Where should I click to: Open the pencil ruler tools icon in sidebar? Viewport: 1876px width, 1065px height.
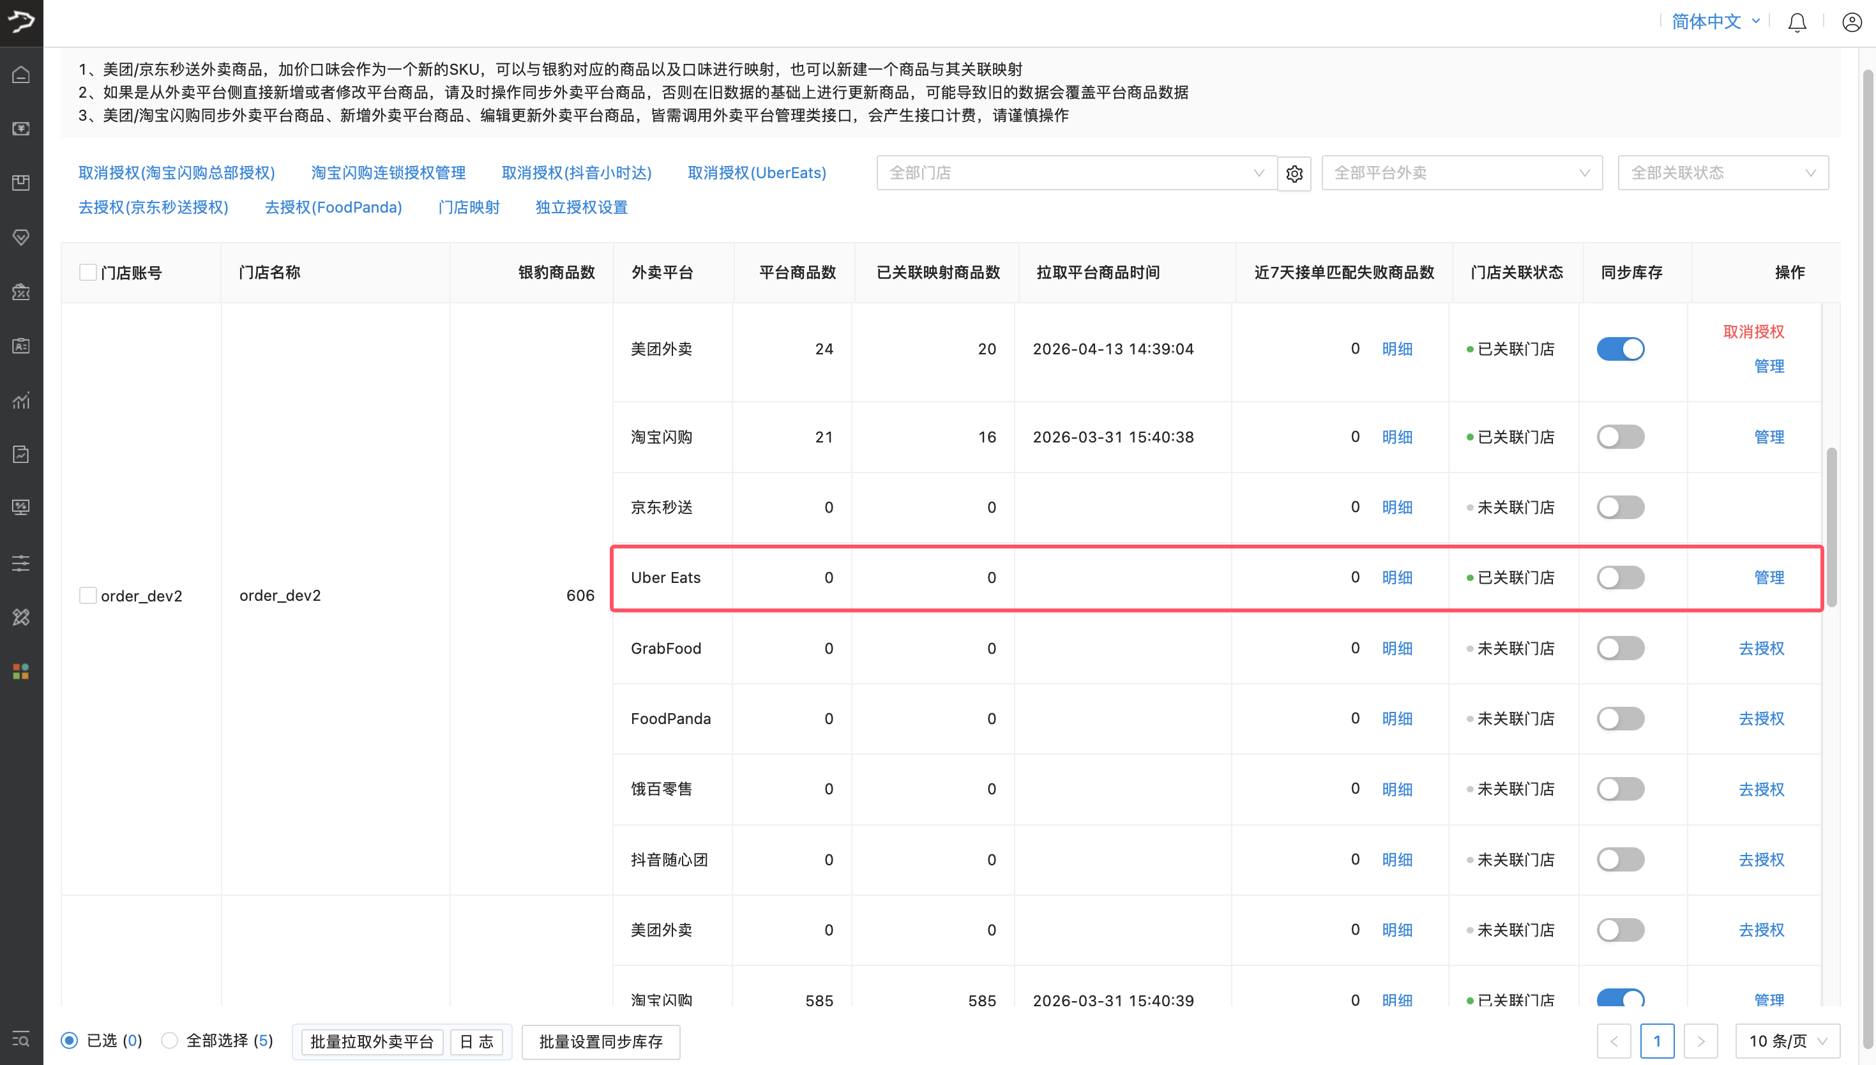21,617
